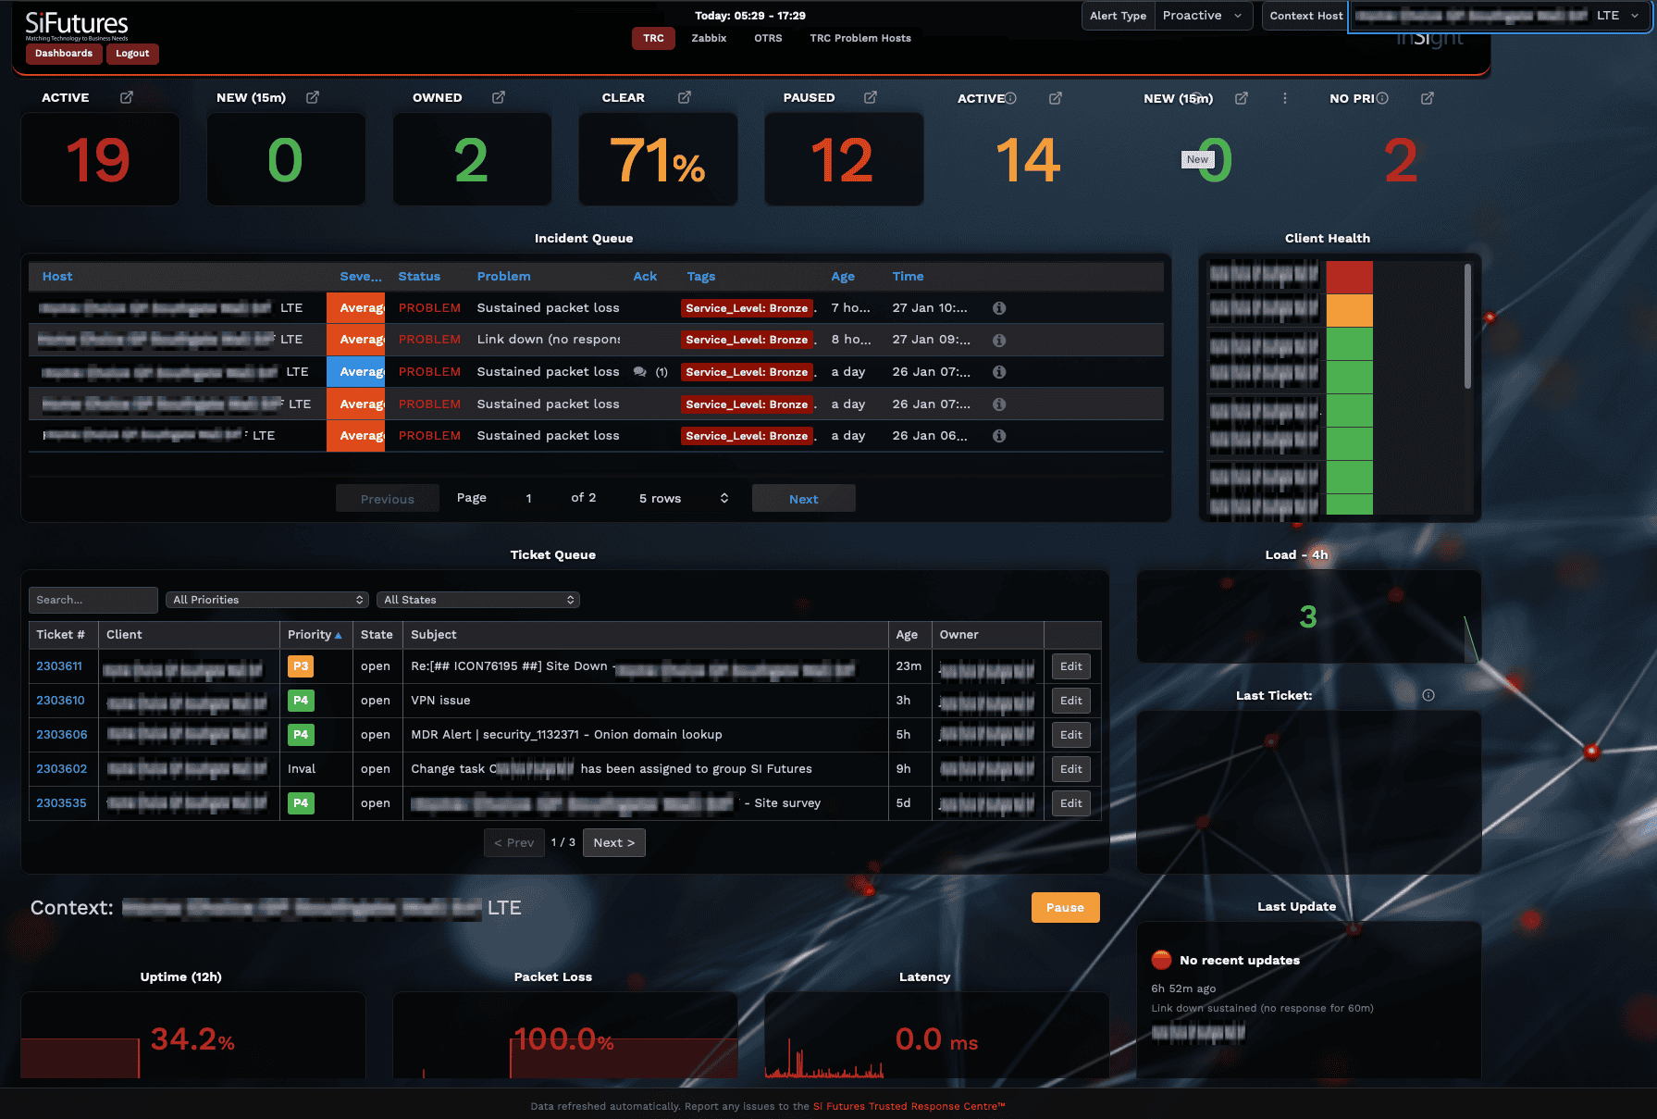Open NO PRI card external link icon
Viewport: 1657px width, 1119px height.
(1428, 98)
